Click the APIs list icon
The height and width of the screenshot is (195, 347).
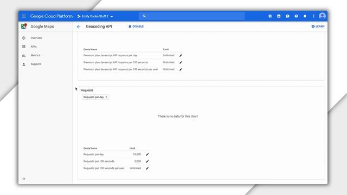(24, 47)
